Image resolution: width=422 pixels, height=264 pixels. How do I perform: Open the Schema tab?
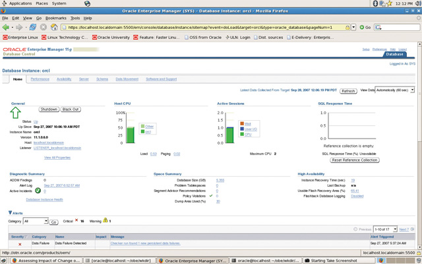coord(102,79)
